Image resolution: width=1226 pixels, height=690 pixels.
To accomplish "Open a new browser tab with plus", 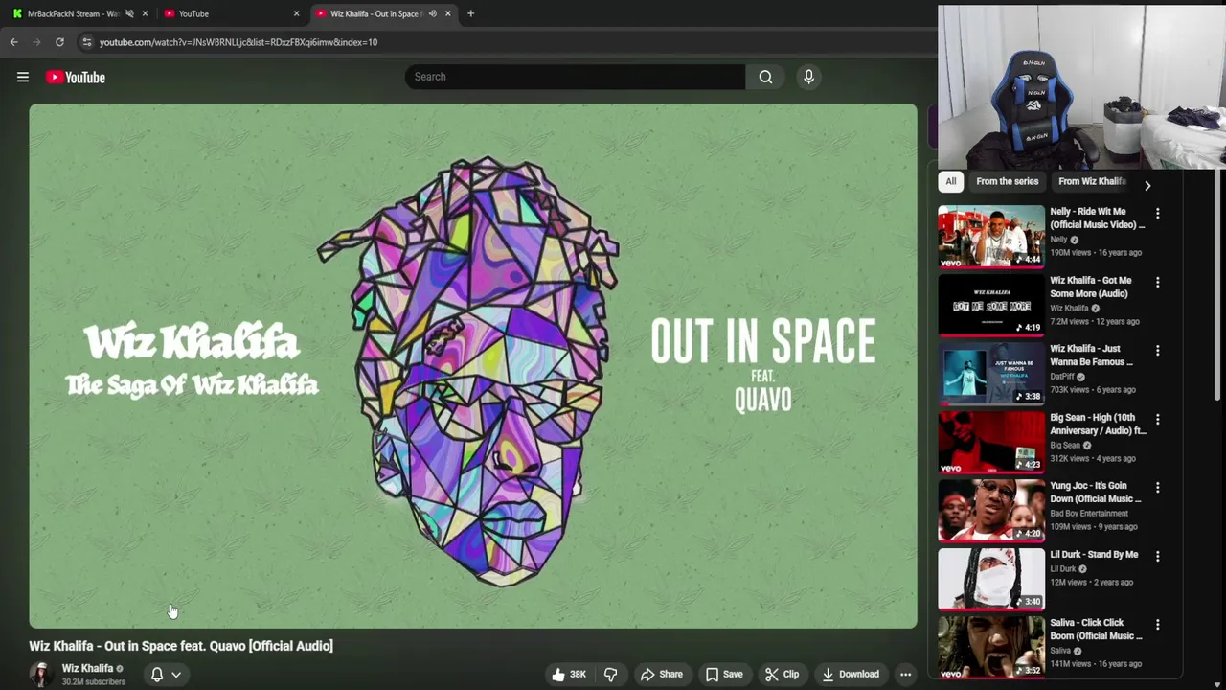I will click(470, 13).
